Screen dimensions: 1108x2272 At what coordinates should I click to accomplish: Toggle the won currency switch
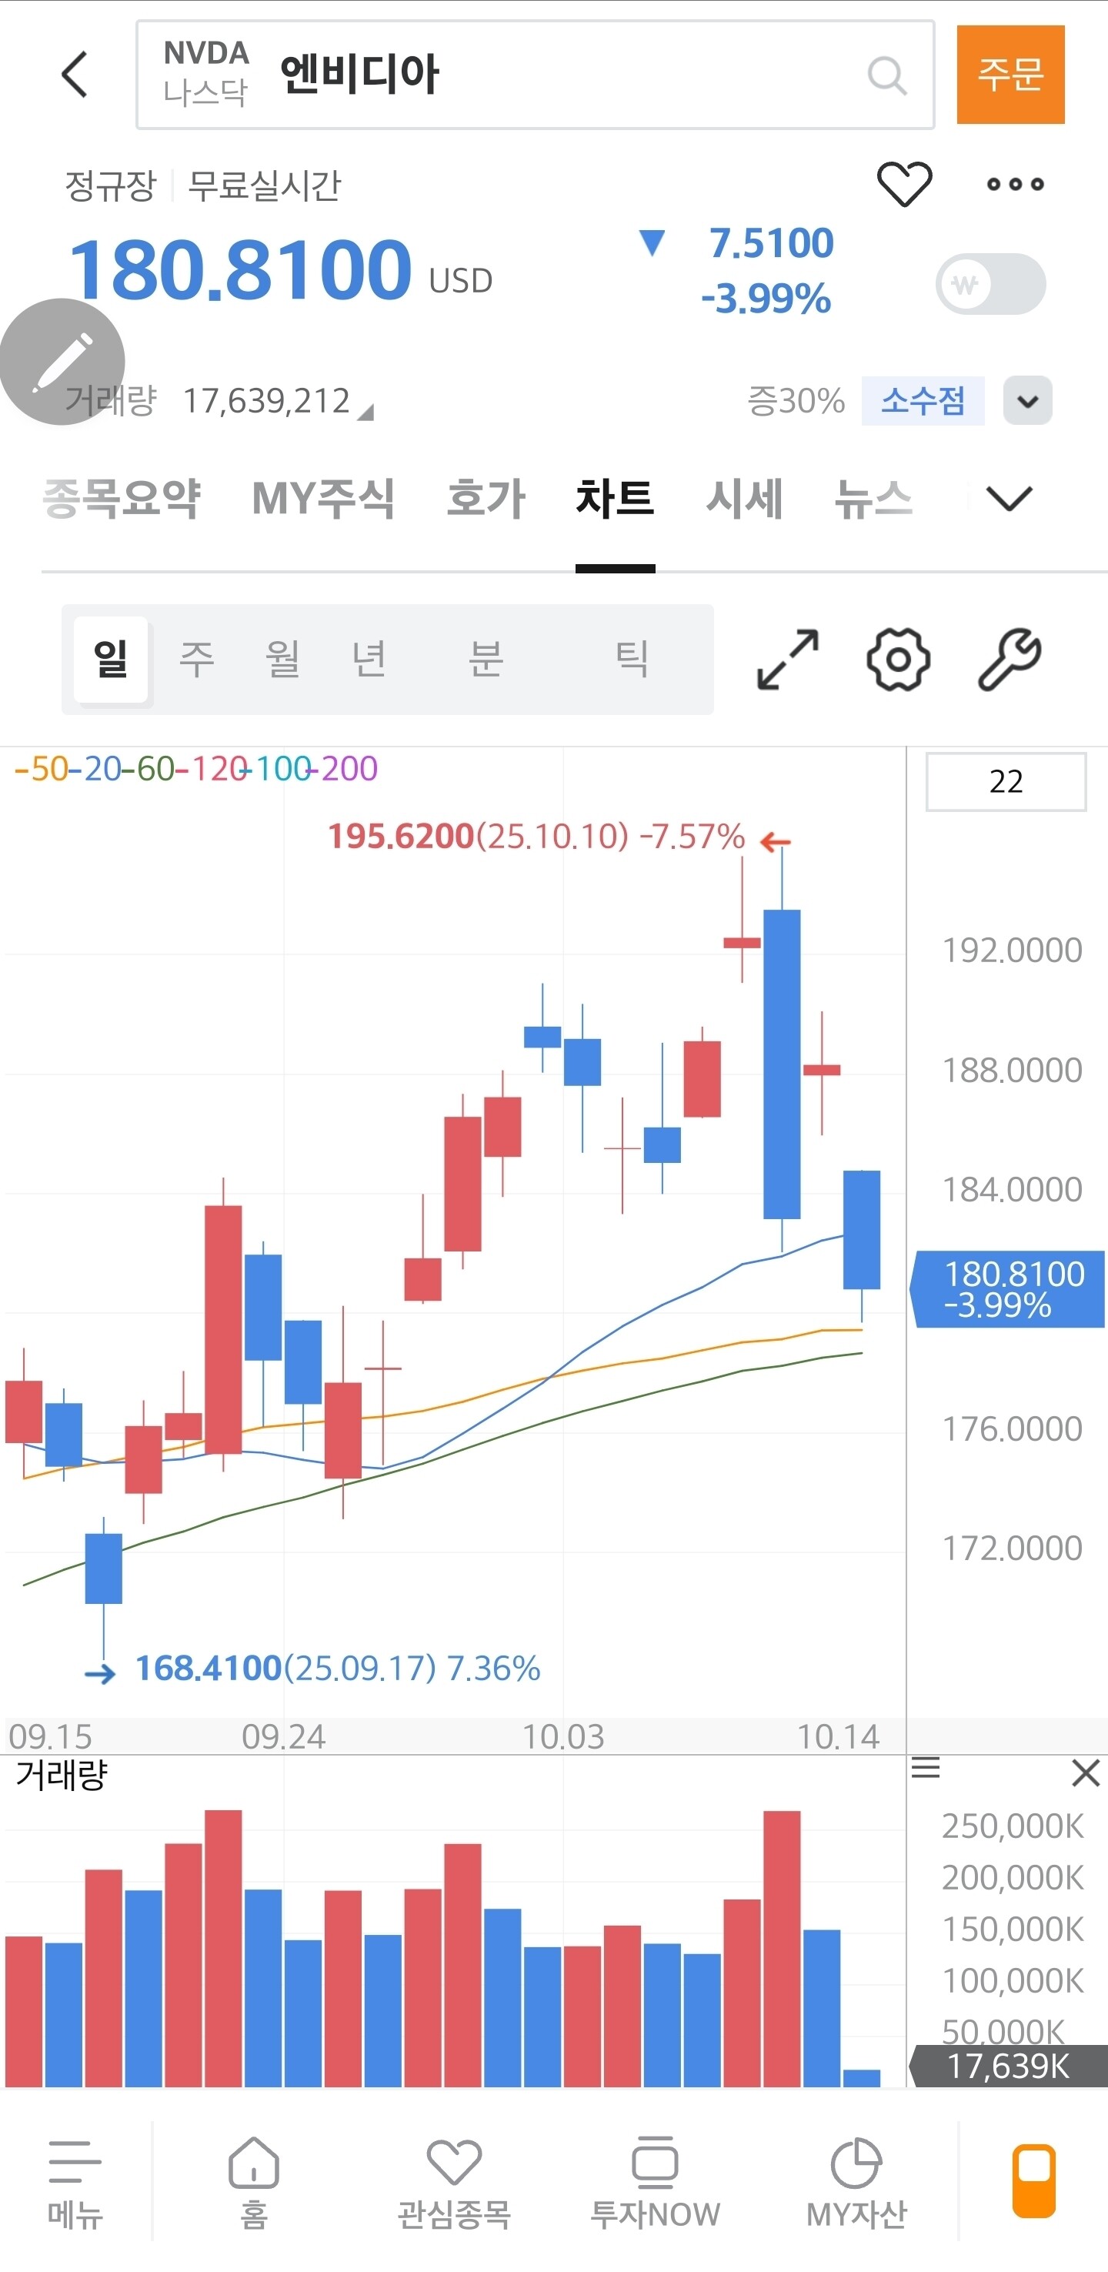coord(990,284)
